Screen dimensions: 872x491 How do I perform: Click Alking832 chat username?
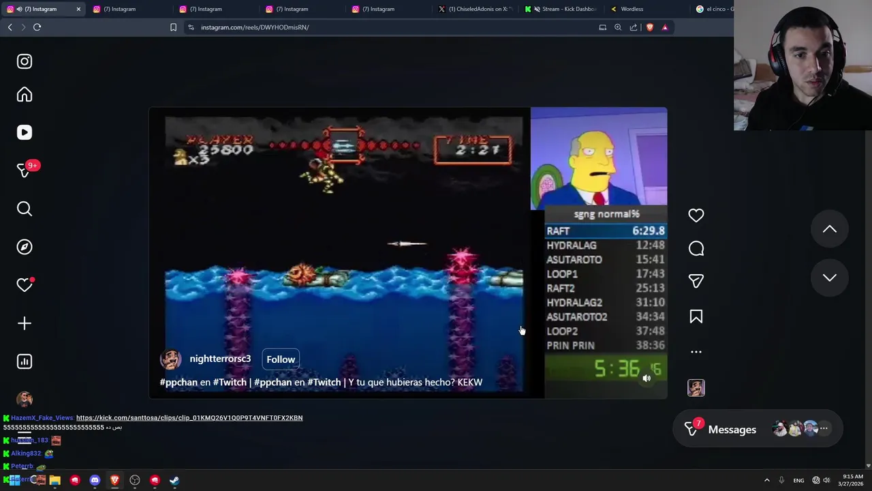point(26,453)
